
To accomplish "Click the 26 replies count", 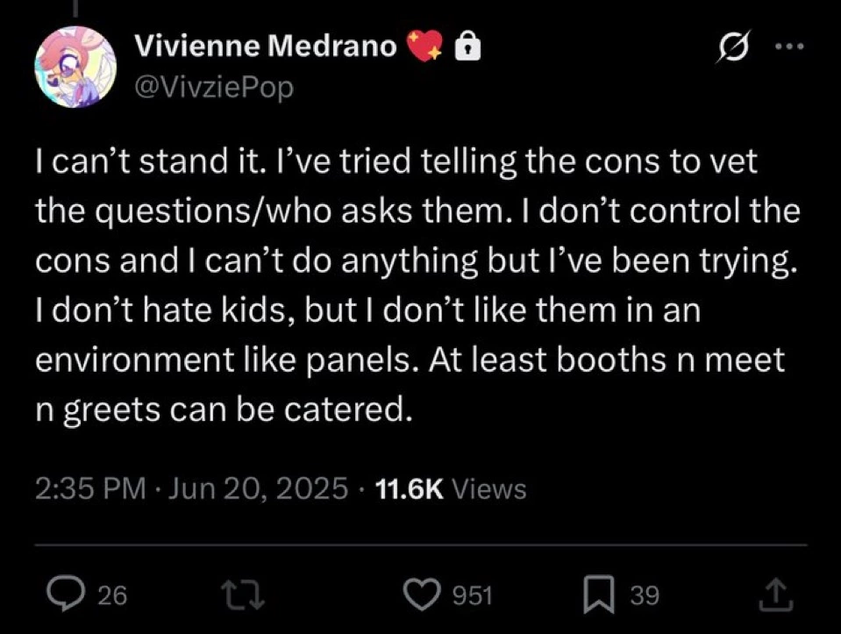I will (x=113, y=595).
